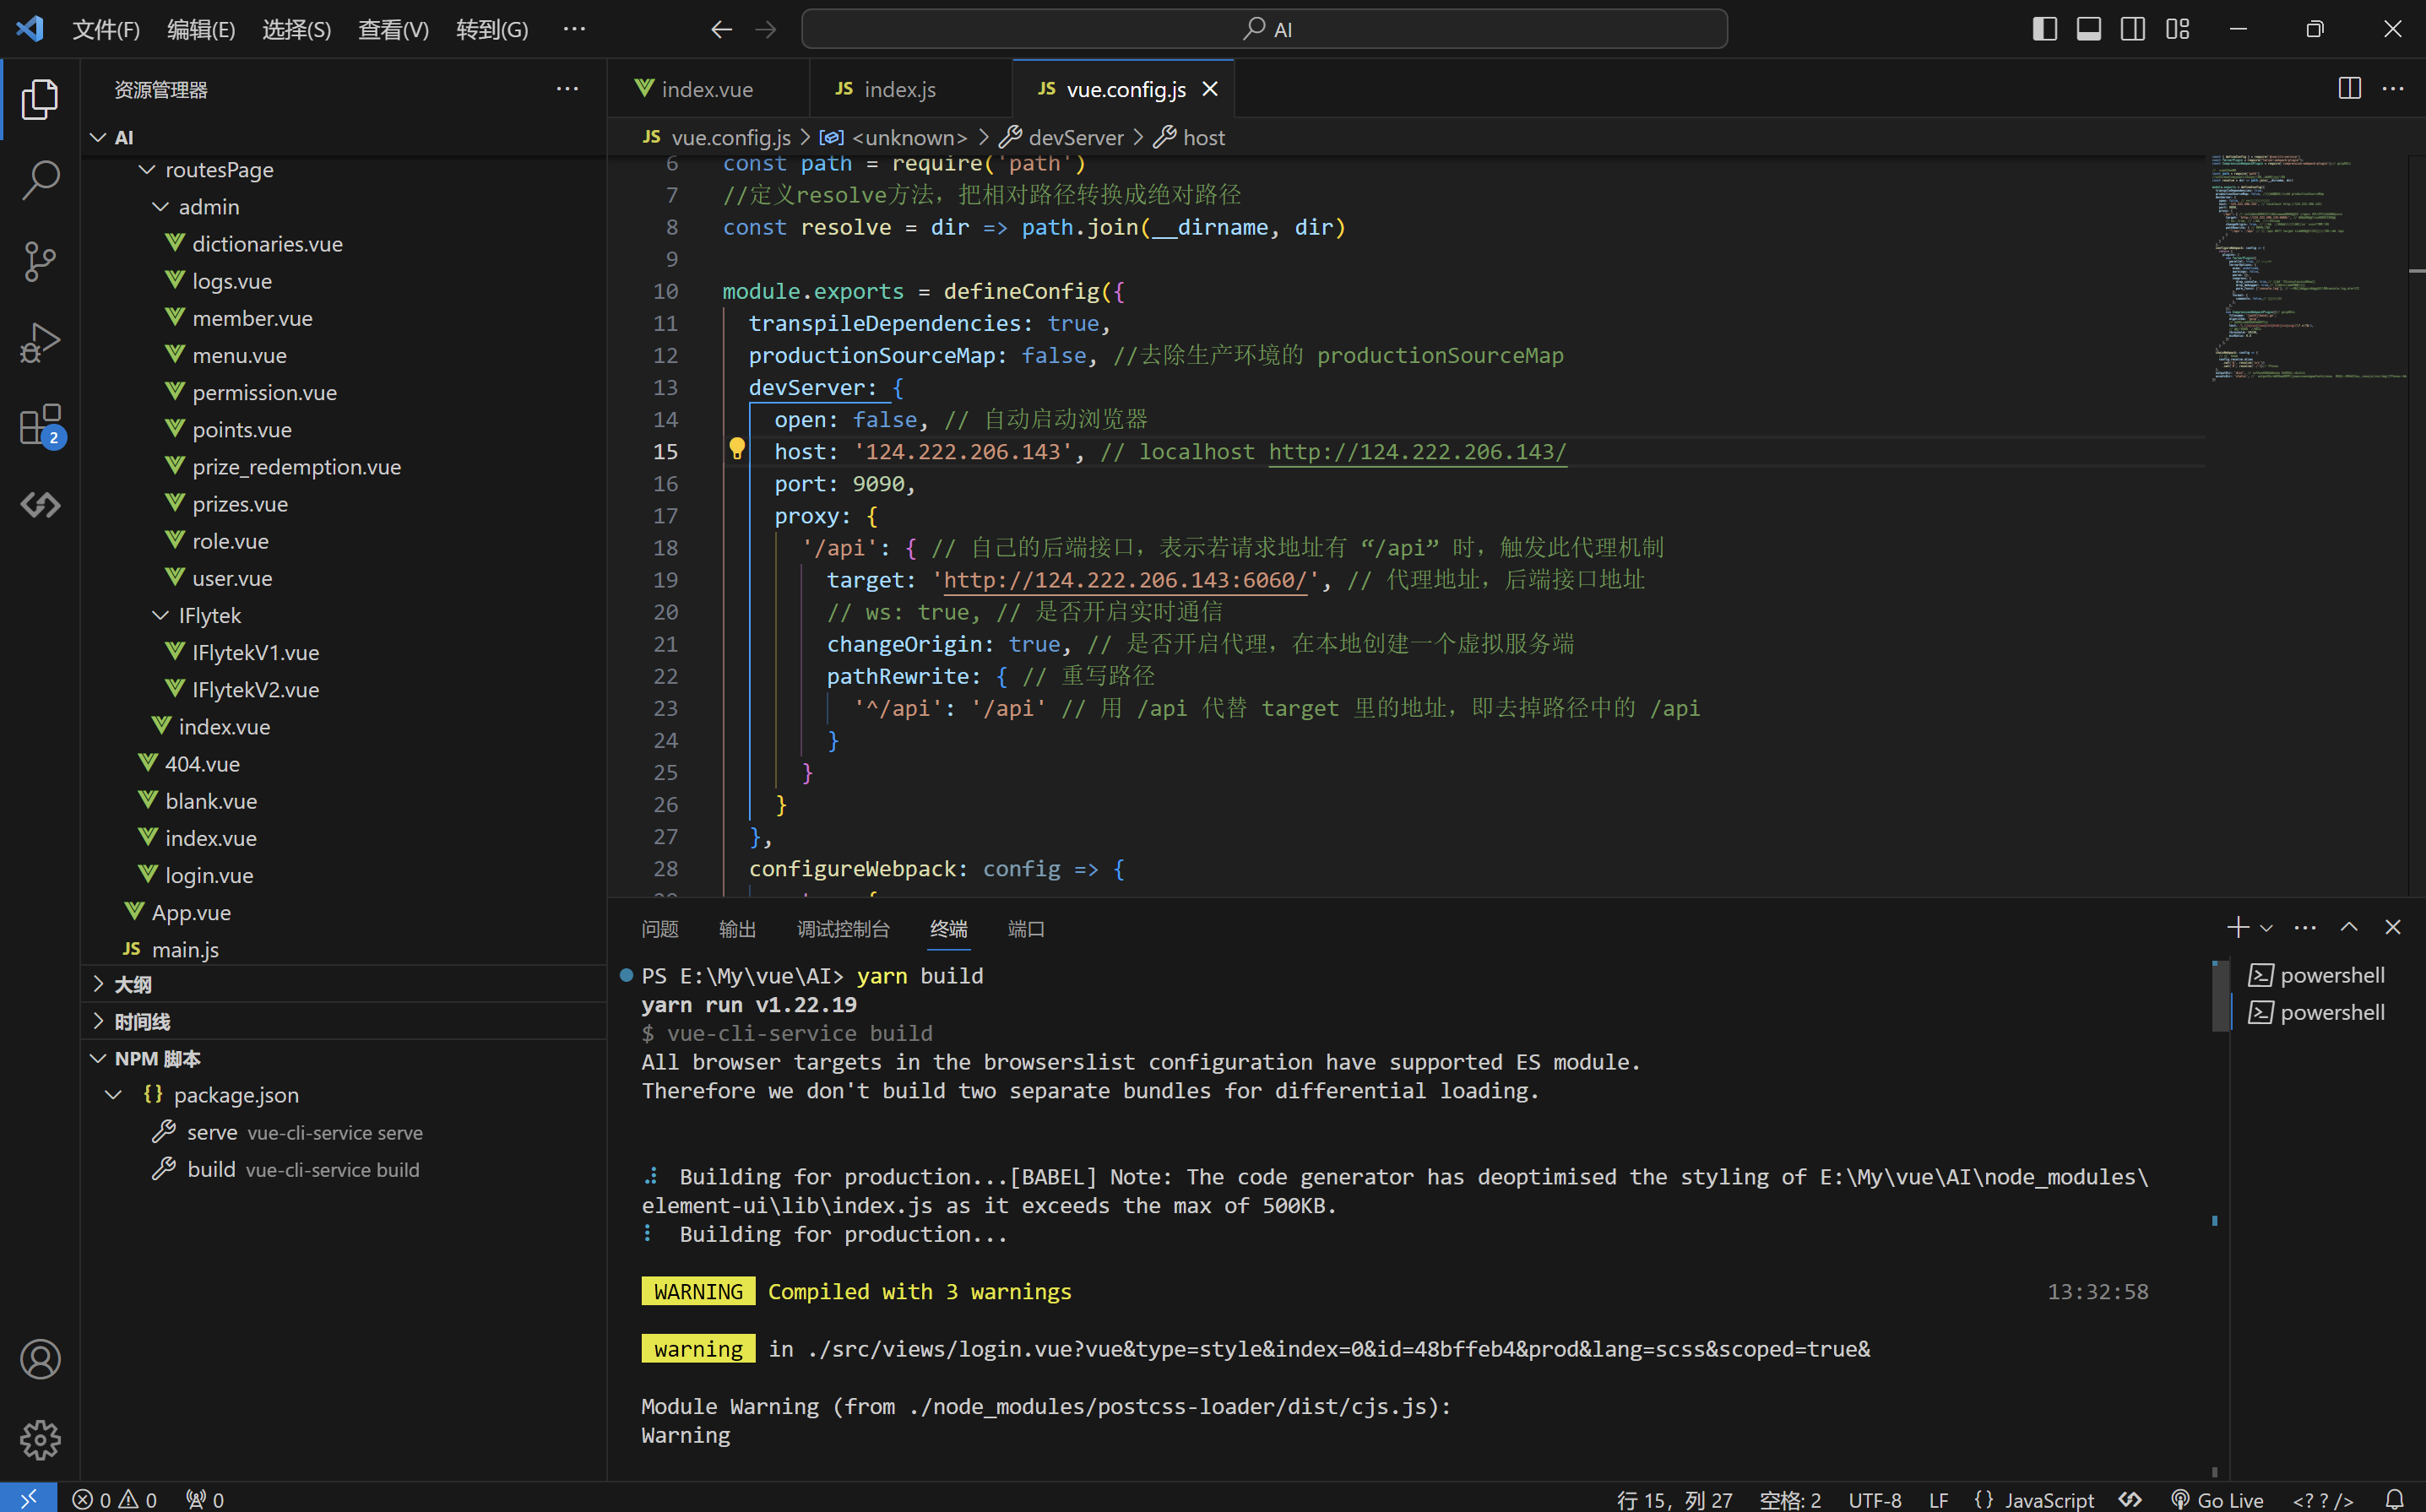Open editor More Actions ellipsis
Image resolution: width=2426 pixels, height=1512 pixels.
pyautogui.click(x=2393, y=89)
